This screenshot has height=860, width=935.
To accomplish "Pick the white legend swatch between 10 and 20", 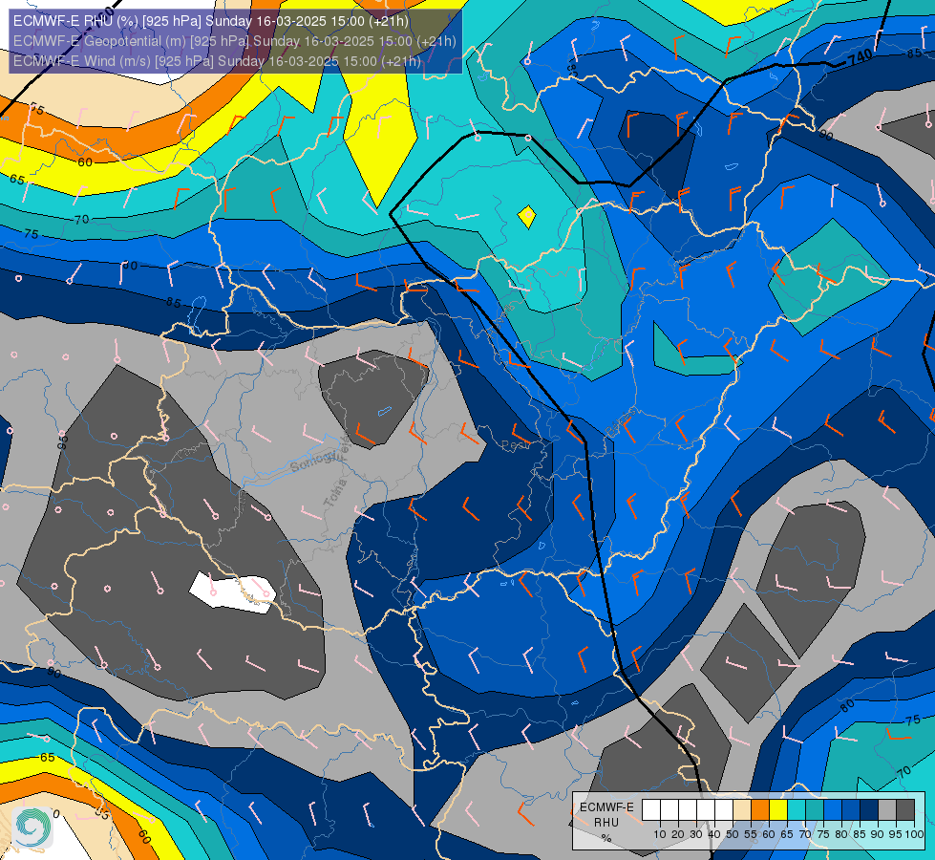I will [x=669, y=810].
